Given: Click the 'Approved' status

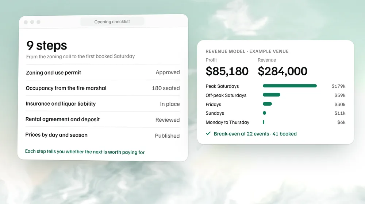Looking at the screenshot, I should (x=168, y=72).
